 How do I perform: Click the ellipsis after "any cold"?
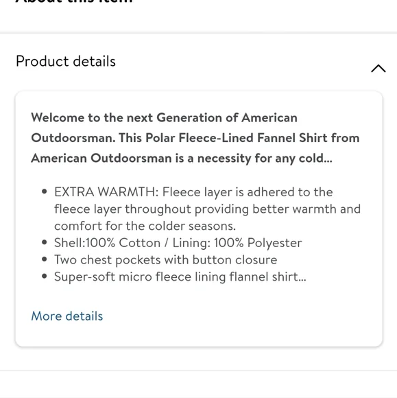328,161
